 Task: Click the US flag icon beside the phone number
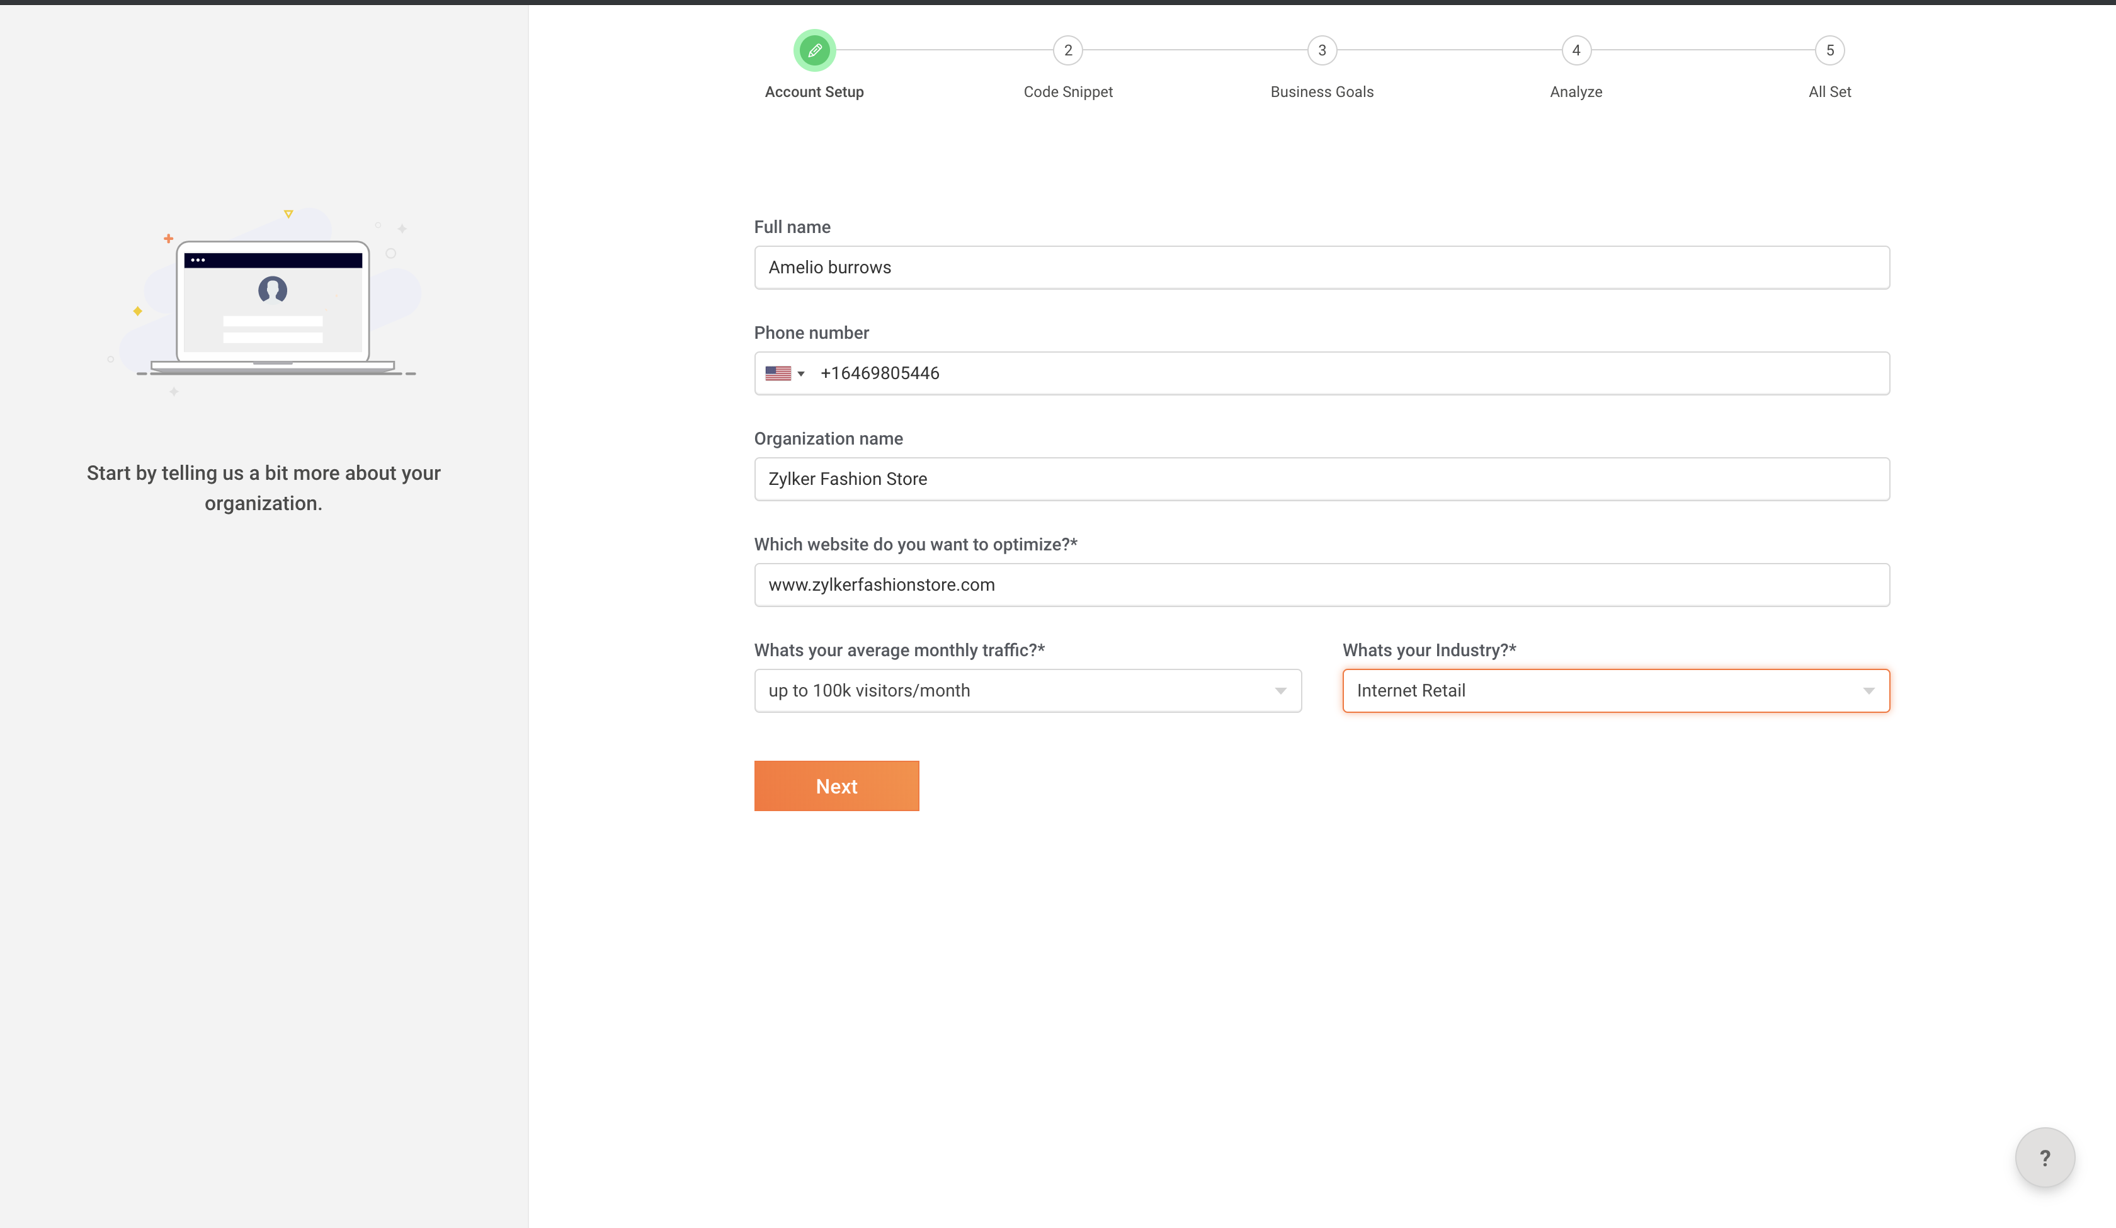pos(779,373)
